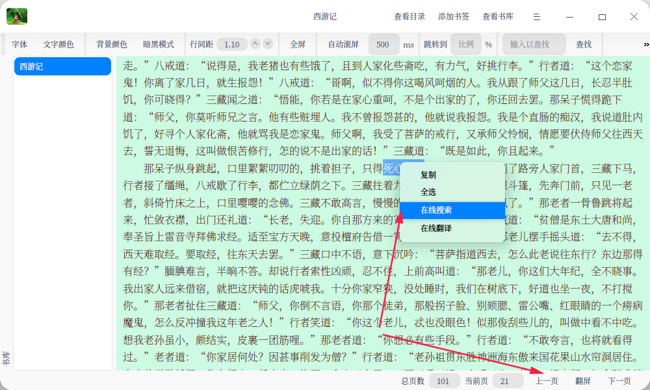Toggle 暗黑模式 dark mode
The height and width of the screenshot is (390, 650).
point(159,44)
